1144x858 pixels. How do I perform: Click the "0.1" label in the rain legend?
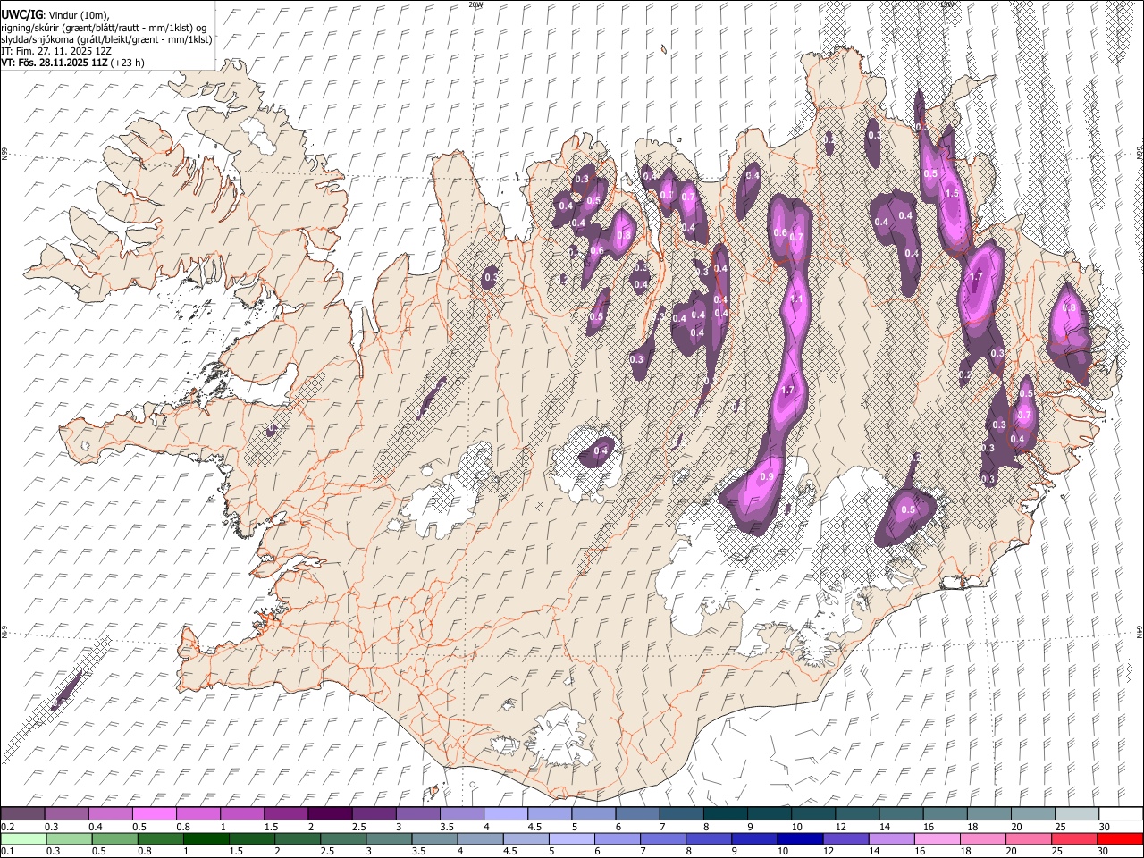pos(7,851)
